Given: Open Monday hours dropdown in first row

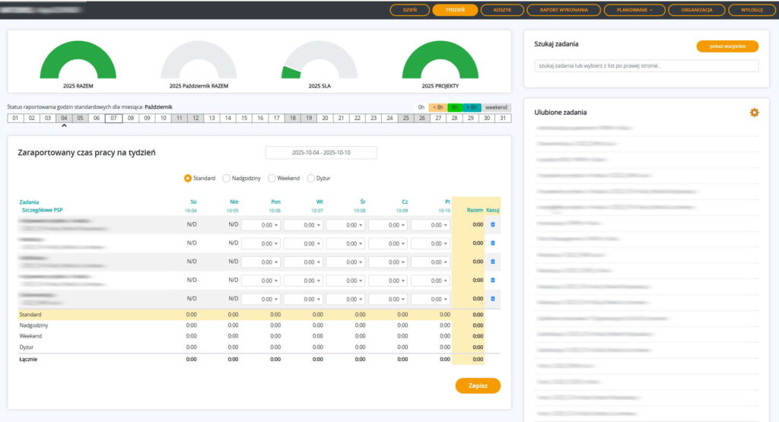Looking at the screenshot, I should 260,225.
